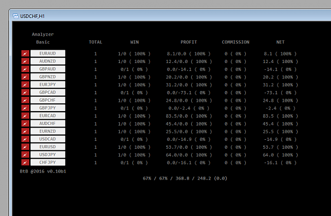Click the red chart icon beside GBPAUD
The height and width of the screenshot is (216, 331).
(25, 69)
